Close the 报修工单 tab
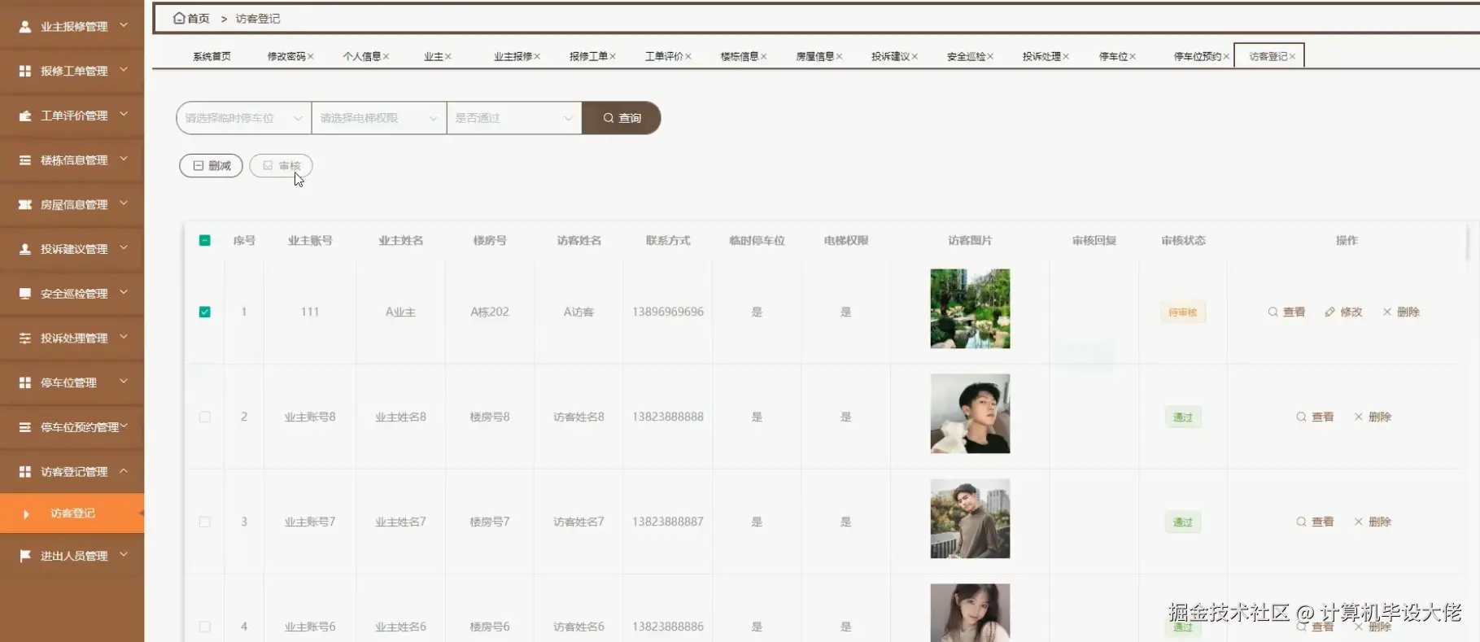Viewport: 1480px width, 642px height. pyautogui.click(x=613, y=56)
